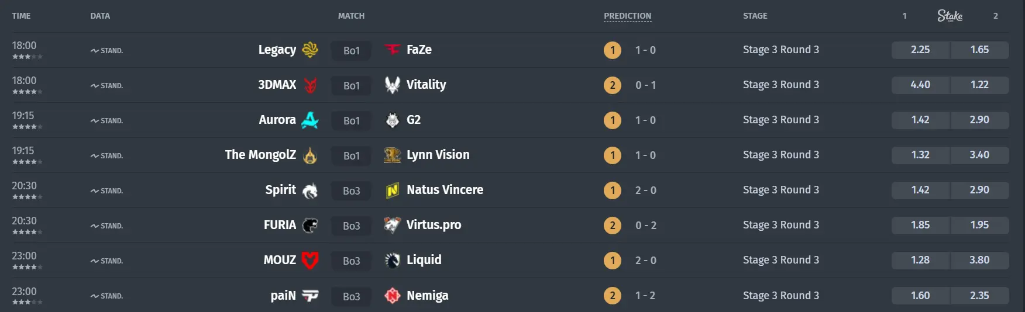Screen dimensions: 1025x312
Task: Click the Aurora team logo icon
Action: click(309, 120)
